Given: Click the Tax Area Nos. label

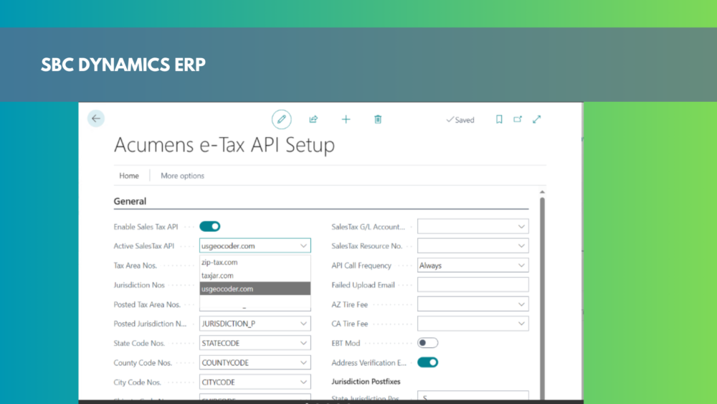Looking at the screenshot, I should [x=136, y=266].
